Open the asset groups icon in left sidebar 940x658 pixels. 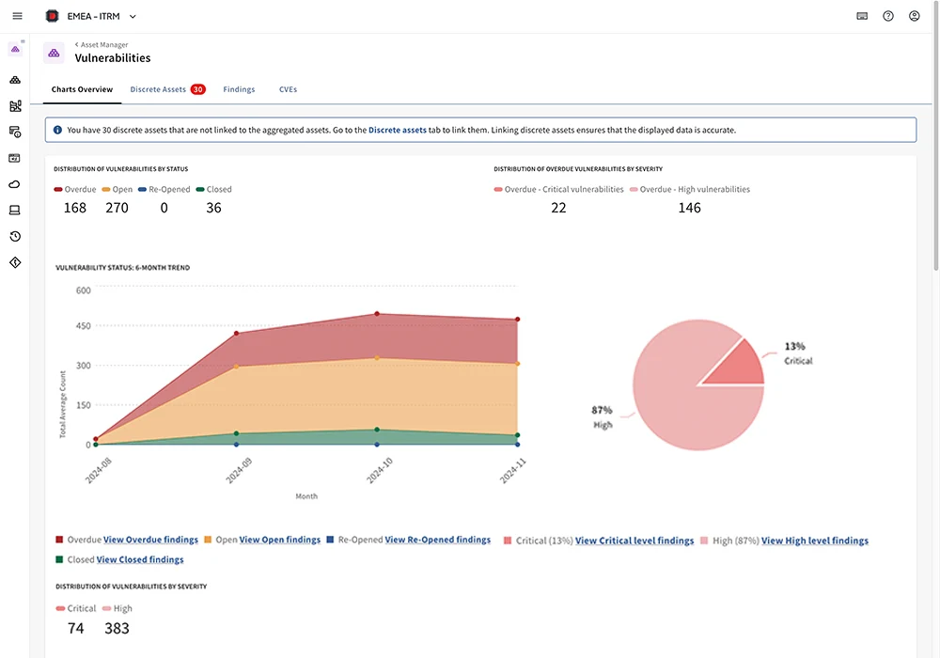click(14, 105)
